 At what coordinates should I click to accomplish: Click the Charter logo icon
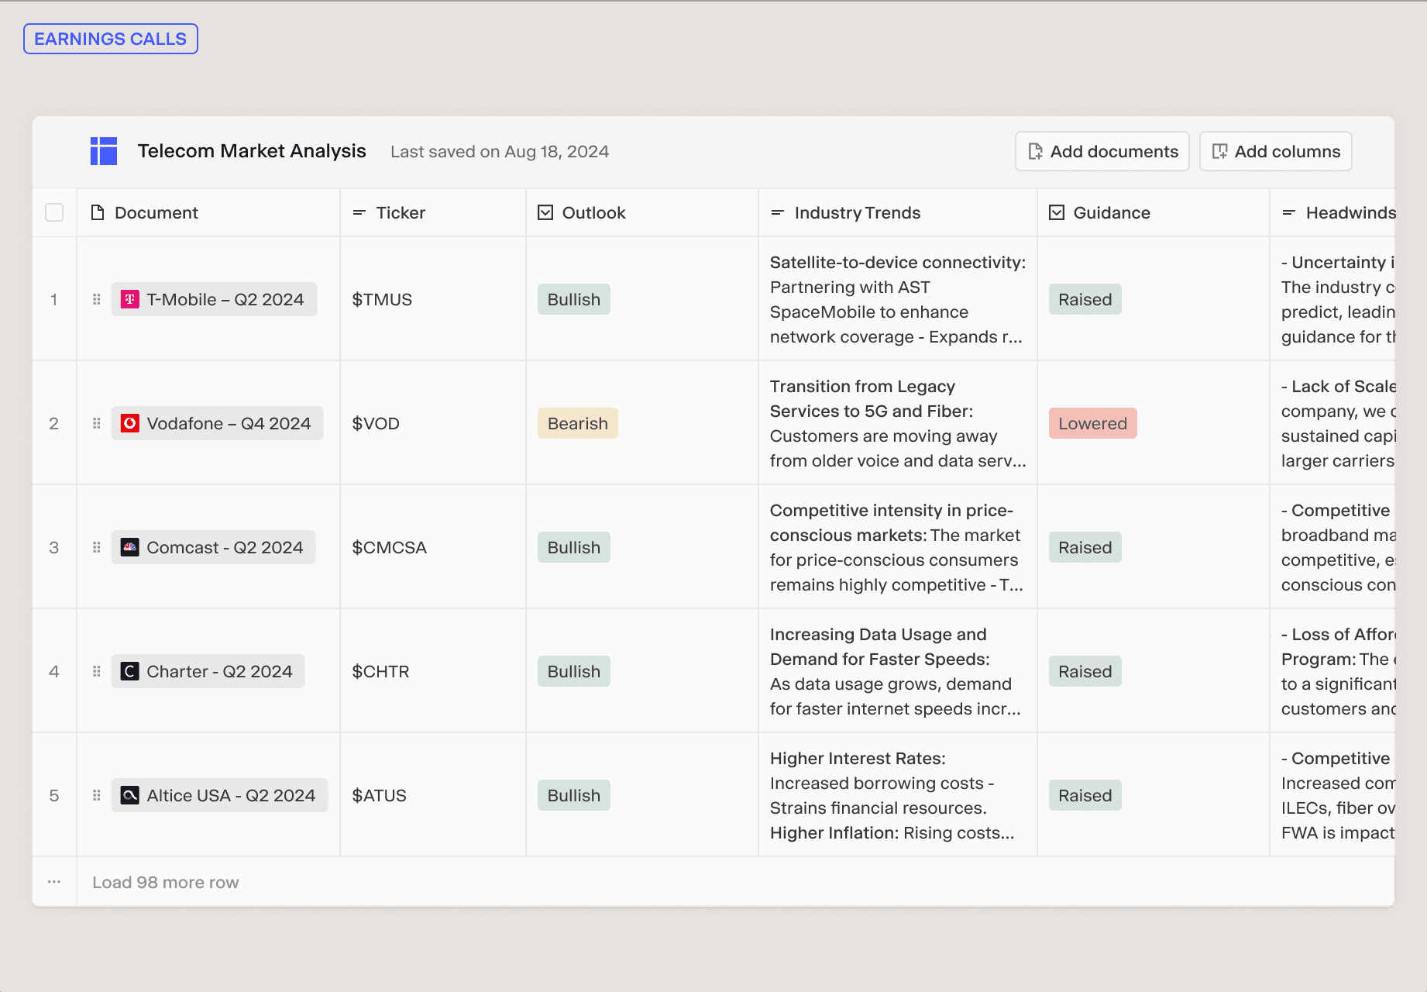130,671
